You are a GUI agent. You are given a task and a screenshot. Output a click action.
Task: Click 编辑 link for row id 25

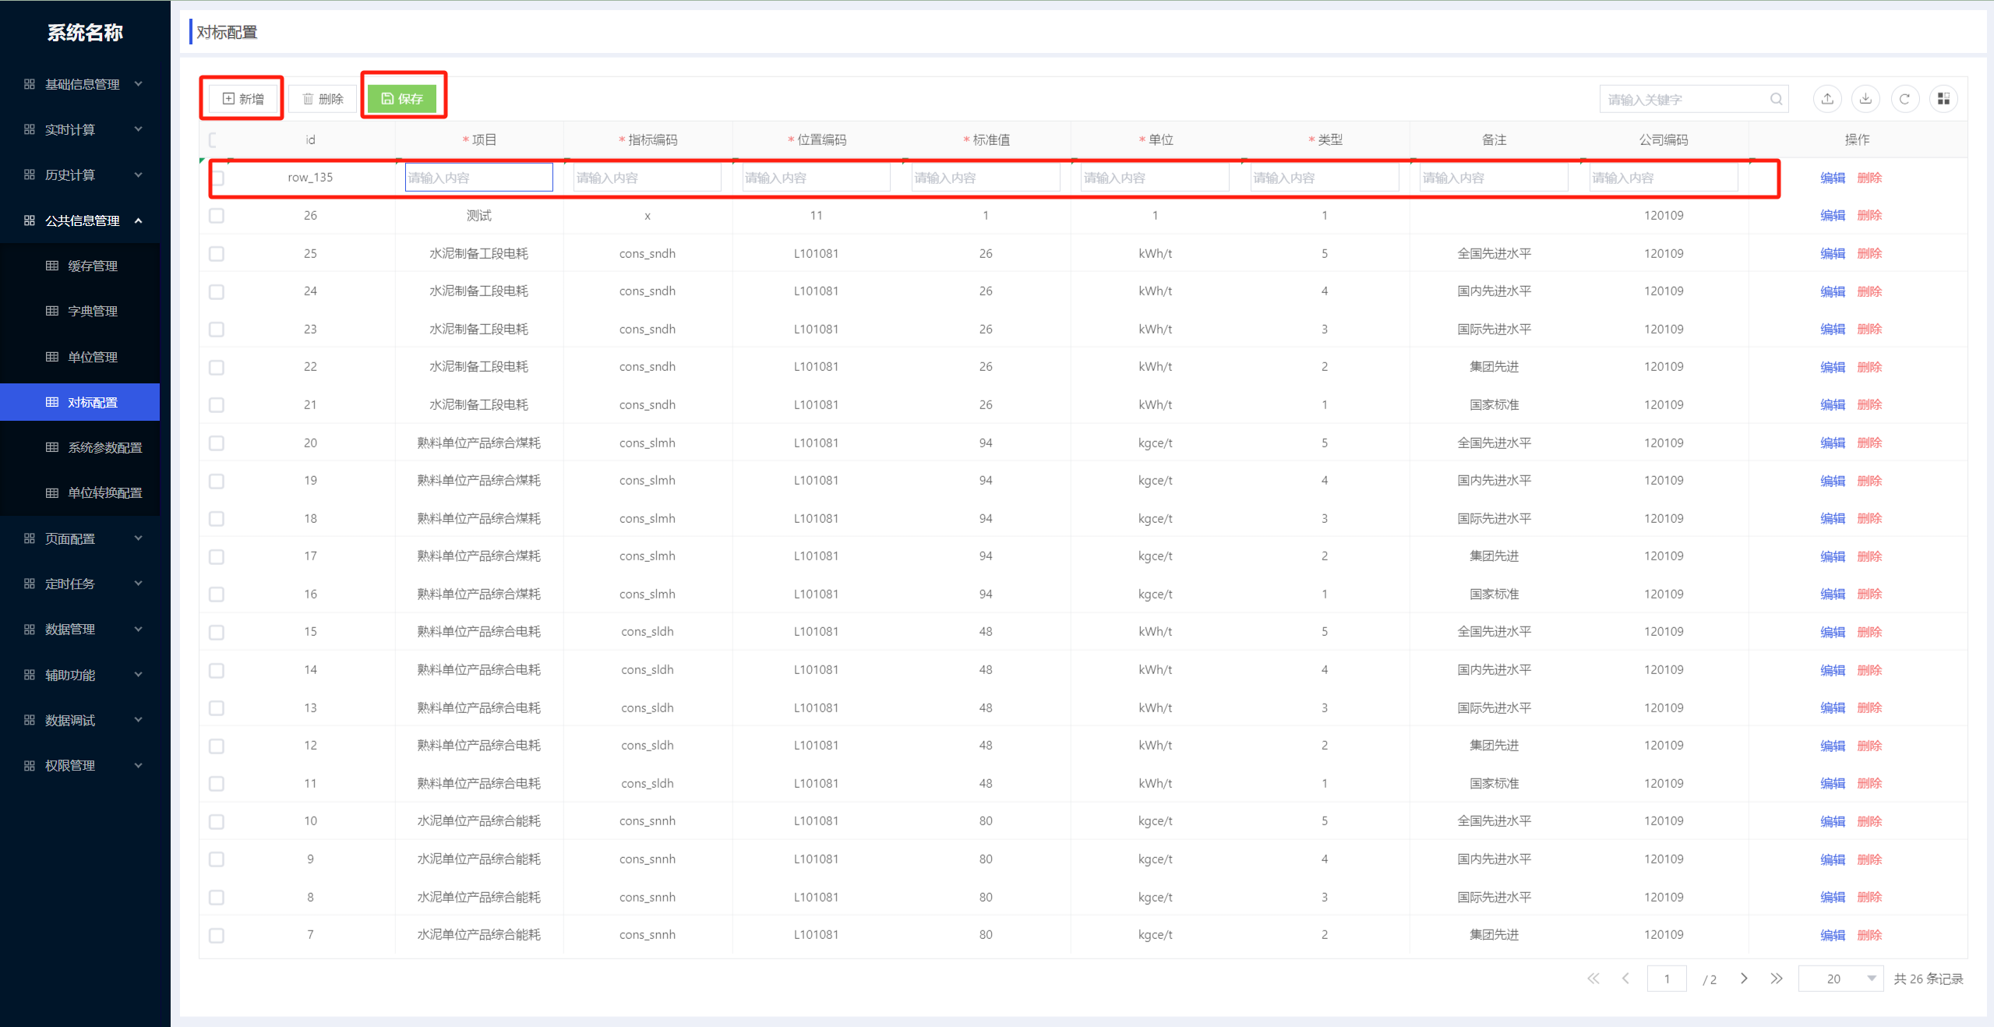coord(1832,254)
